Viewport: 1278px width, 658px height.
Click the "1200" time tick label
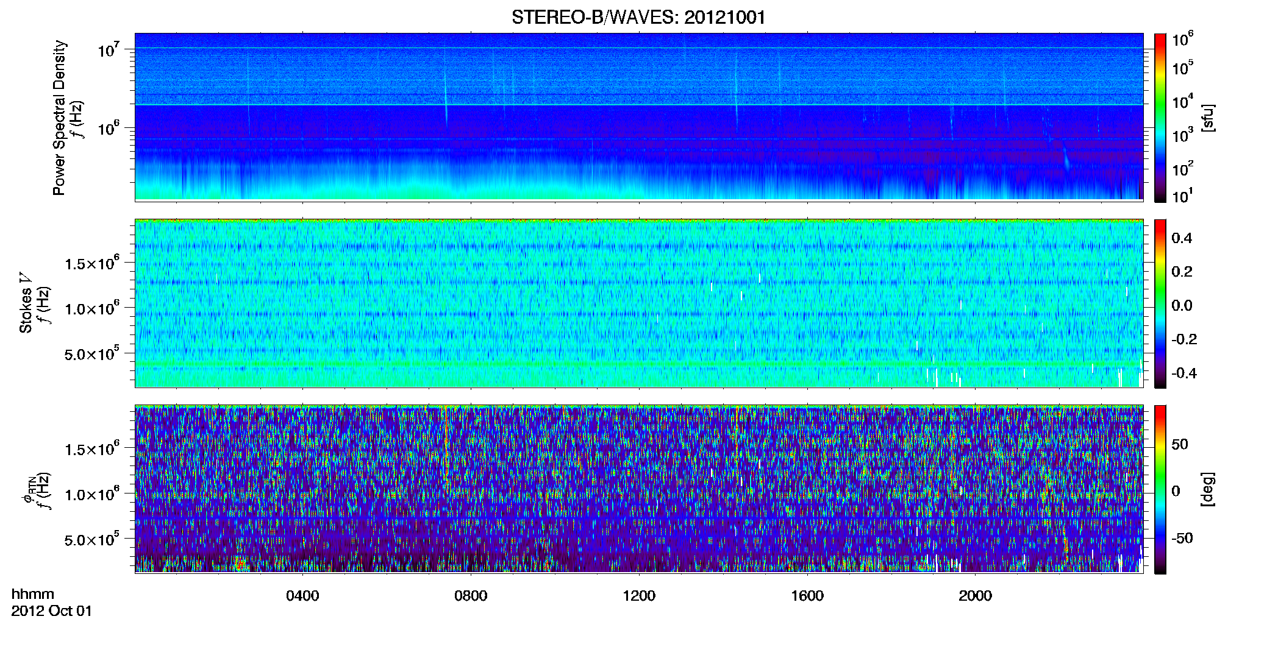click(639, 596)
